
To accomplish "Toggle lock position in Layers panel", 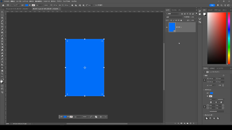I will [176, 20].
